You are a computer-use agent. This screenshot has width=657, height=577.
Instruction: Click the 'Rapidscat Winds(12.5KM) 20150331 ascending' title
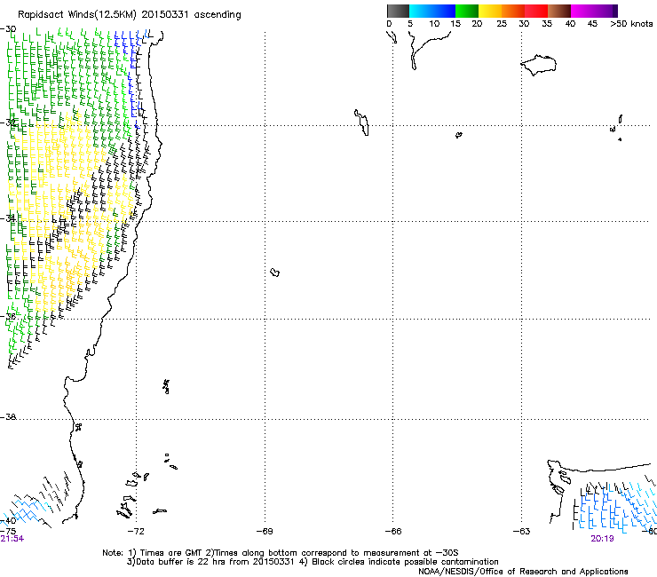click(130, 15)
